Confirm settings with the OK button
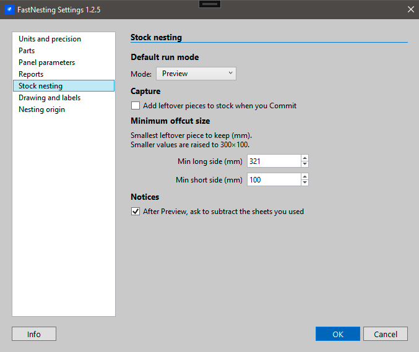The width and height of the screenshot is (419, 352). [x=338, y=334]
